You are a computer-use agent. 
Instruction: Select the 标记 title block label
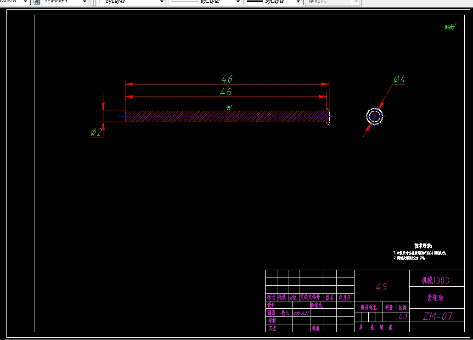(271, 297)
